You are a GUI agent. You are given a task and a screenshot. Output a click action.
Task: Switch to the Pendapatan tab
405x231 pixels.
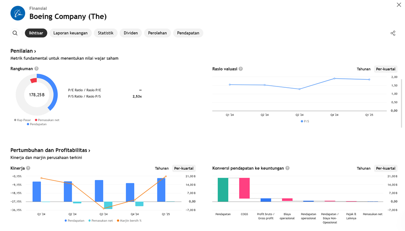tap(188, 33)
